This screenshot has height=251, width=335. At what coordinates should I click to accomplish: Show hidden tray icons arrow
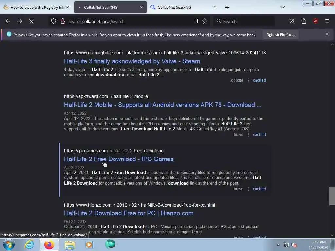pyautogui.click(x=278, y=245)
